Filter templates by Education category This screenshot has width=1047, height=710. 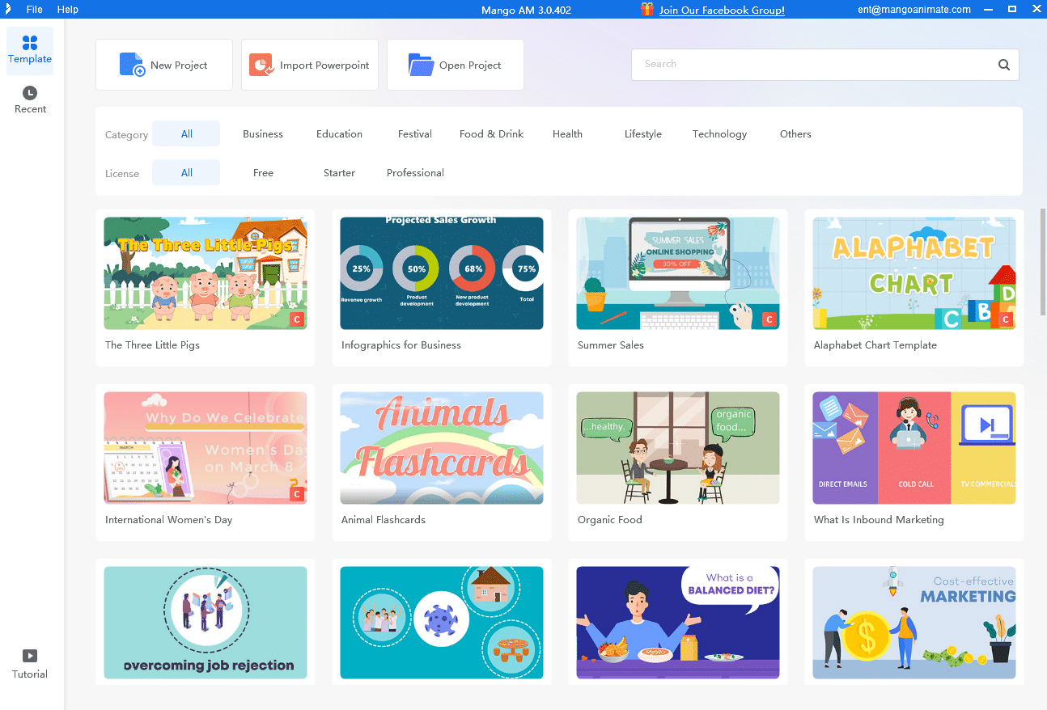pos(339,134)
